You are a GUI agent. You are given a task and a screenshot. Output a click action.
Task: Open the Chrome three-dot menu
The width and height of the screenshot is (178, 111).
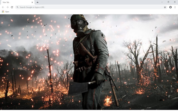[x=175, y=7]
